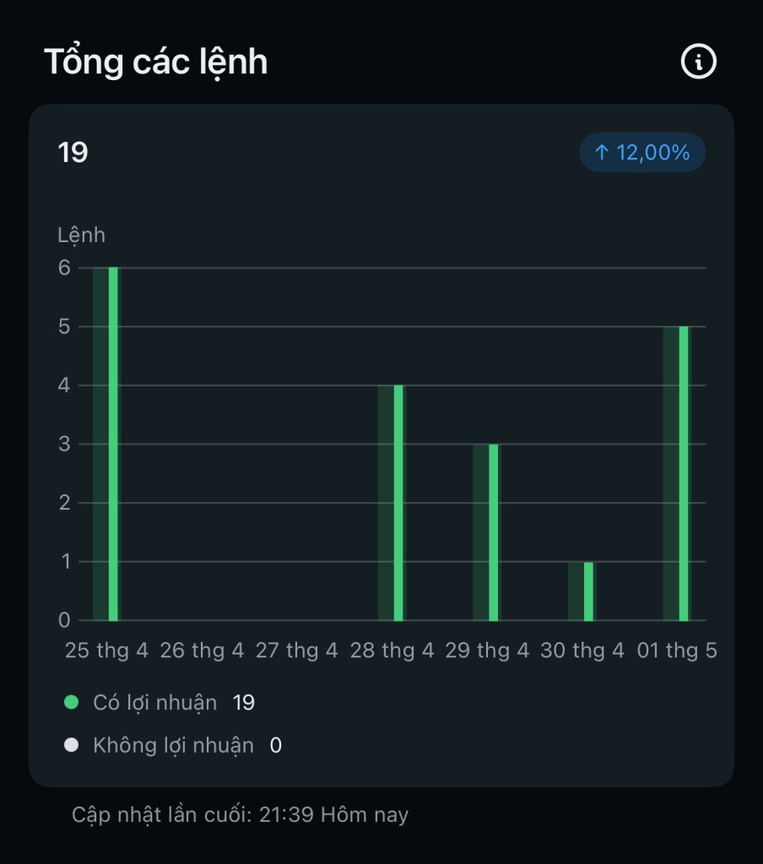Click the Không lợi nhuận legend label
Screen dimensions: 763x864
[x=174, y=746]
